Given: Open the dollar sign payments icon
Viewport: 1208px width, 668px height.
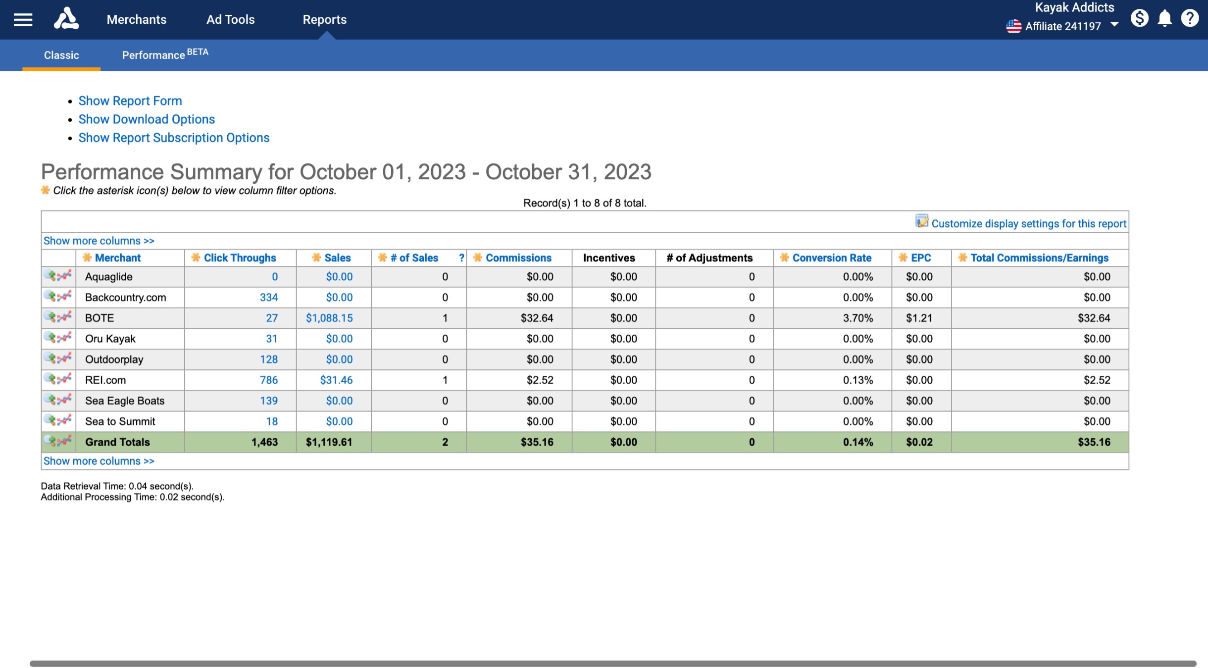Looking at the screenshot, I should click(1139, 19).
